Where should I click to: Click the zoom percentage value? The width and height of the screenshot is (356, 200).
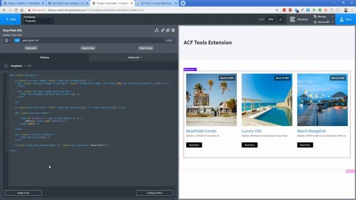271,19
